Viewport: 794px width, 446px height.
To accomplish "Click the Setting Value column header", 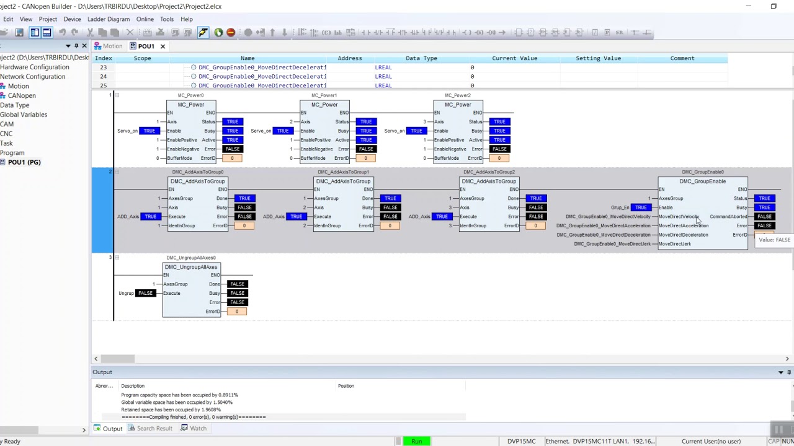I will tap(598, 58).
